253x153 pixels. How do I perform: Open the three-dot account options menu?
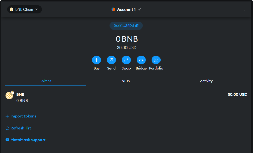(x=244, y=9)
